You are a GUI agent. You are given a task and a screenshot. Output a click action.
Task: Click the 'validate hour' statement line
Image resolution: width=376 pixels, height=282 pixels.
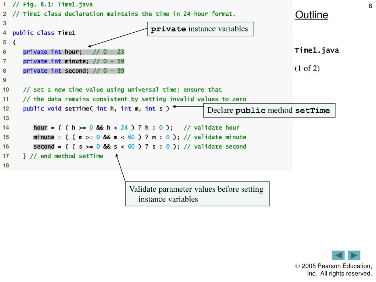pos(137,127)
